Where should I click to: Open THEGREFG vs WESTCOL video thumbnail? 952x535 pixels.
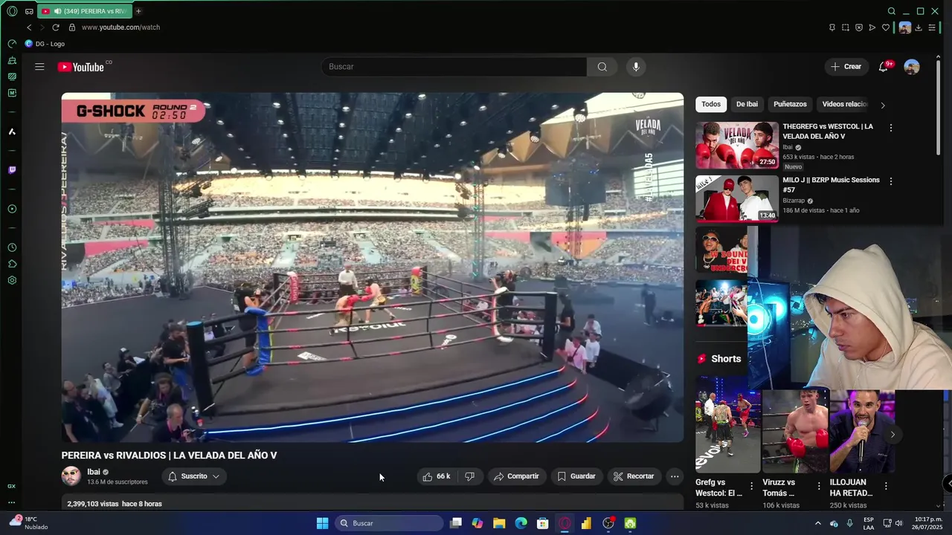[737, 145]
